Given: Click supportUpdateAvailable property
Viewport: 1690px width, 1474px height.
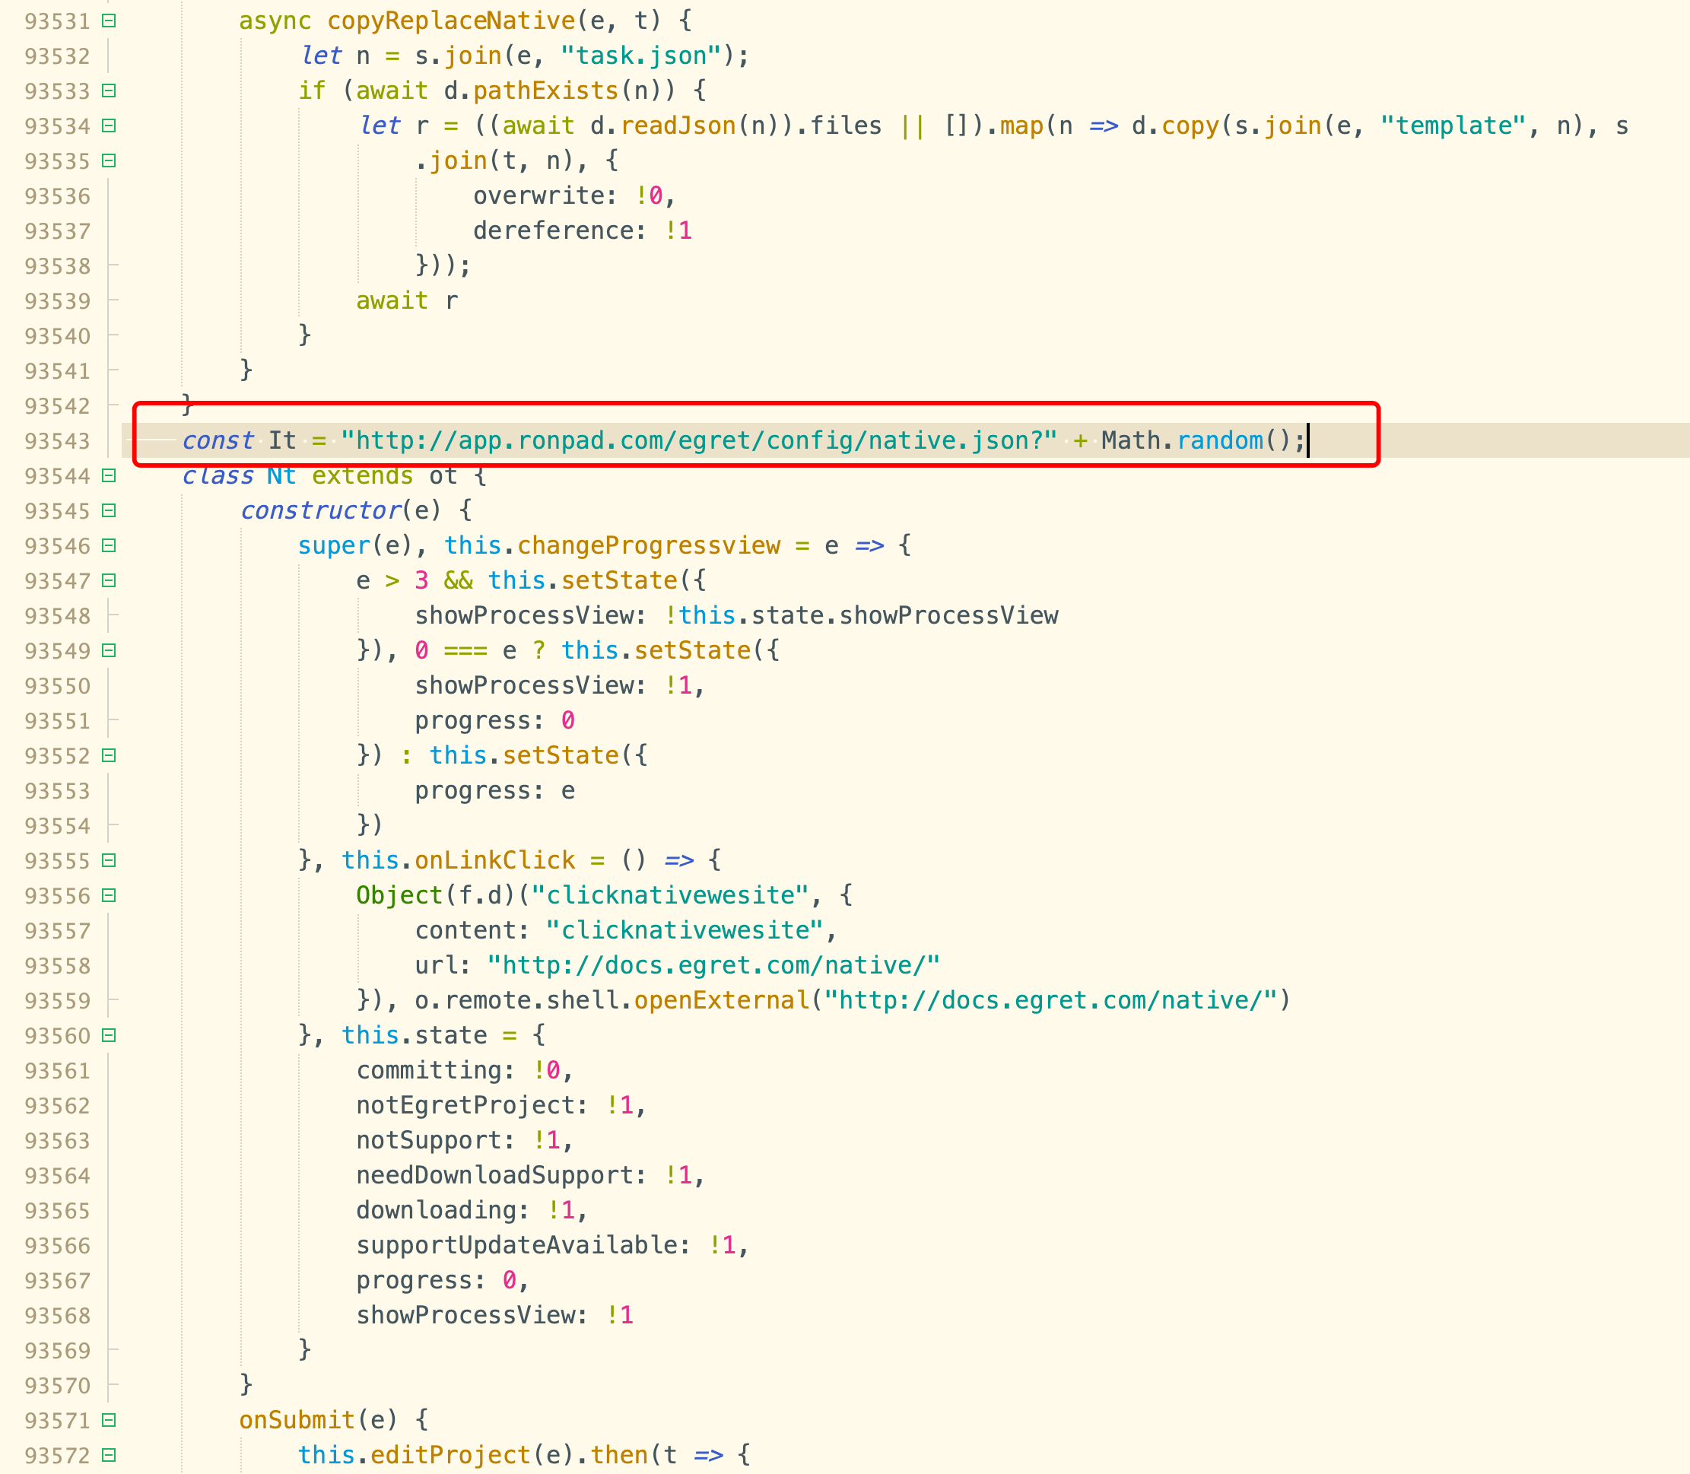Looking at the screenshot, I should coord(516,1245).
